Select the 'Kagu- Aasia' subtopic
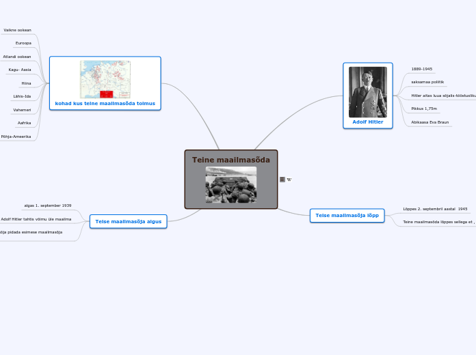Screen dimensions: 476x355 point(20,70)
